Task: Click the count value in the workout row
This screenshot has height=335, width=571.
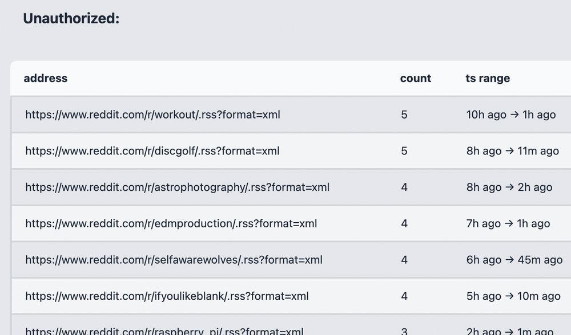Action: [x=404, y=115]
